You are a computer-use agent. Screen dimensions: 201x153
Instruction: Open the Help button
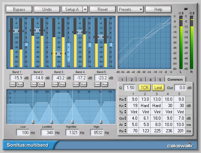[x=158, y=9]
